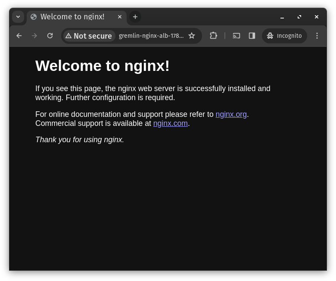
Task: Click the 'Further configuration is required' text
Action: (120, 98)
